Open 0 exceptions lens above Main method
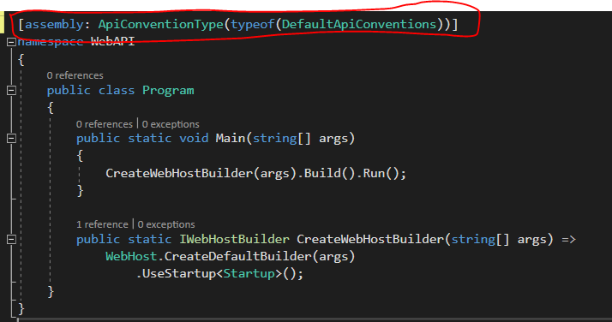This screenshot has width=612, height=322. pyautogui.click(x=171, y=124)
